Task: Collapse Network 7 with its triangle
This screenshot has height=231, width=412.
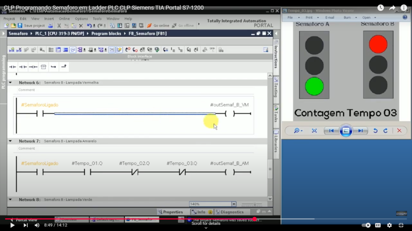Action: (x=10, y=141)
